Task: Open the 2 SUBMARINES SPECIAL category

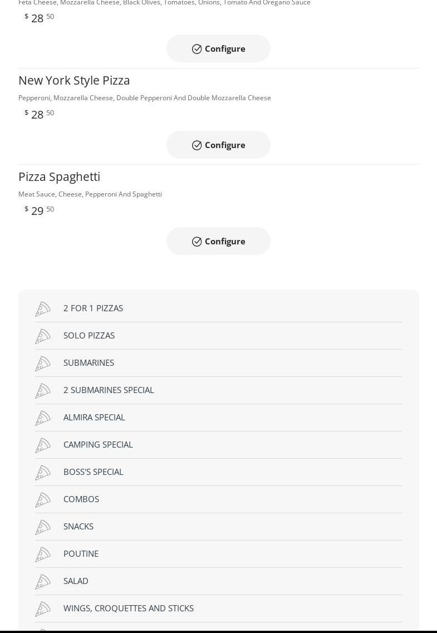Action: pyautogui.click(x=109, y=390)
